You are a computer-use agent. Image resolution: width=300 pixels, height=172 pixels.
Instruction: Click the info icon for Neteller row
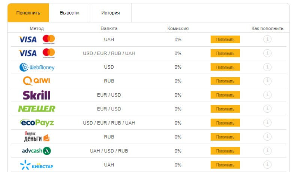(267, 109)
